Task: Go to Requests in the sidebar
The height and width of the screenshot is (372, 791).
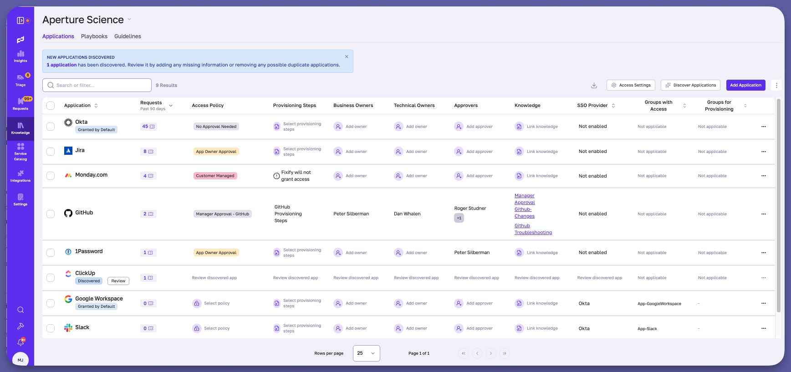Action: [20, 104]
